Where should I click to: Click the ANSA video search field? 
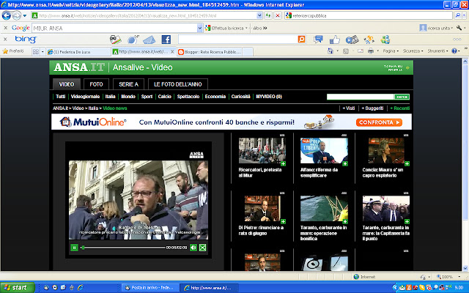[360, 97]
